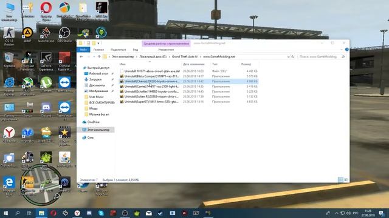
Task: Select the Uninstall(Schafter) toyota-corolla file
Action: point(188,91)
